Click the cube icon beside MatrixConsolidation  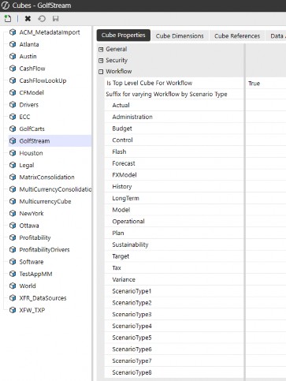tap(13, 177)
